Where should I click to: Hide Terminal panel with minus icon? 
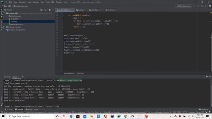(210, 77)
